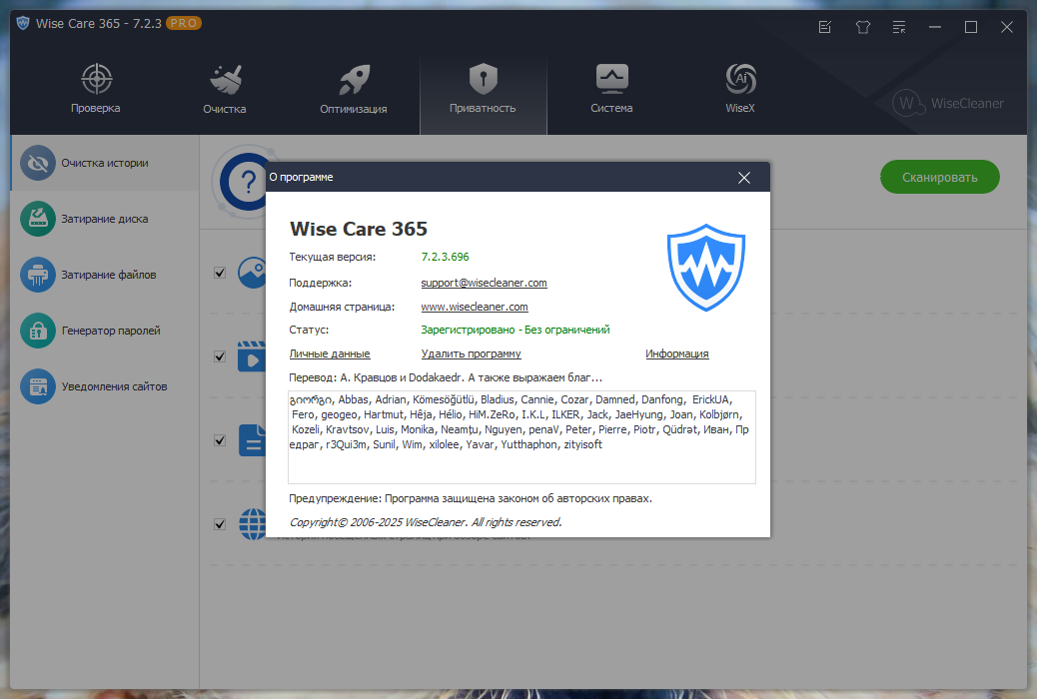Open Очистка истории in sidebar

[105, 163]
